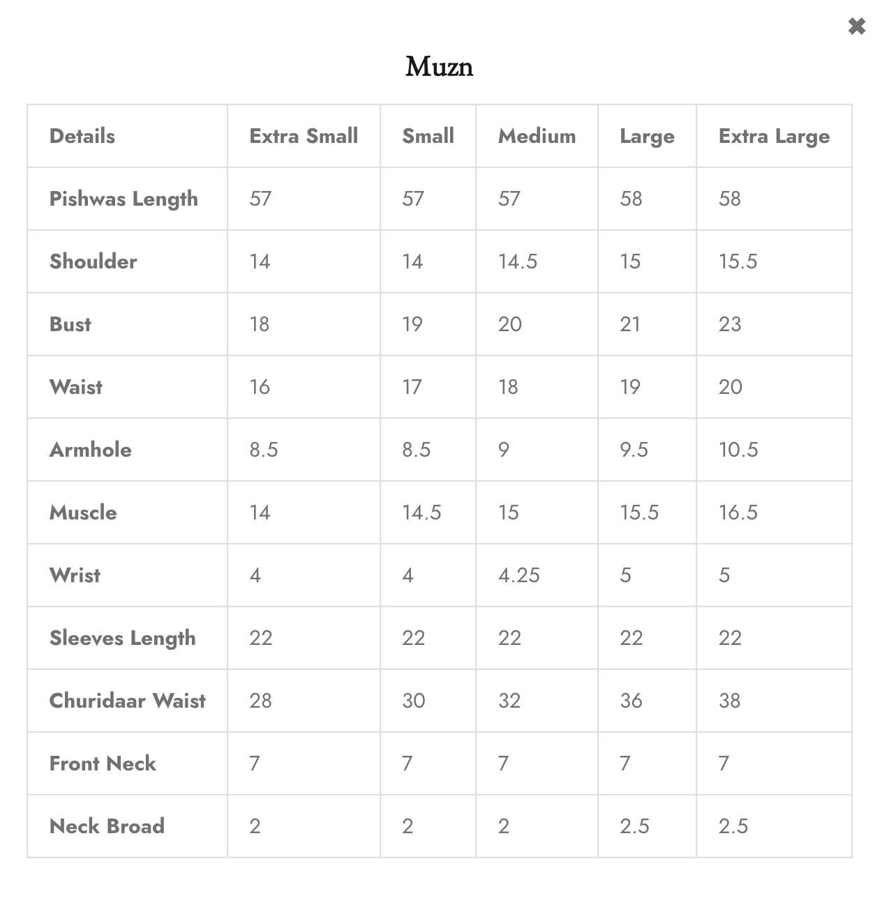Click the Details header cell
The height and width of the screenshot is (905, 875).
[x=82, y=136]
